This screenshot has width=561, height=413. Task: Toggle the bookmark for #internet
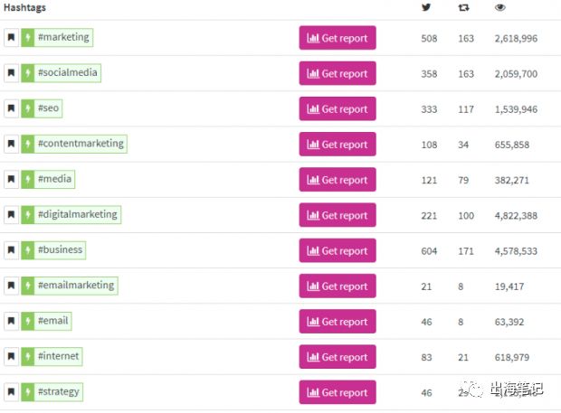(11, 357)
